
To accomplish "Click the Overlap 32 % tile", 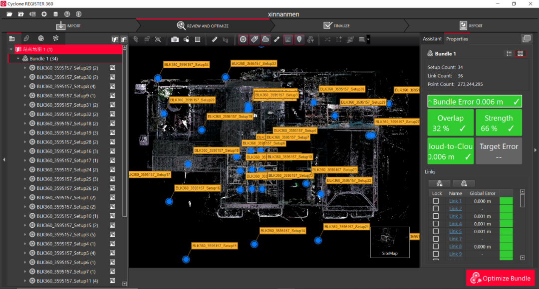I will (450, 123).
